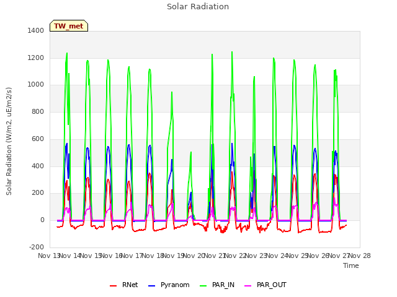Click the blue Pyranom legend swatch
This screenshot has height=297, width=397.
point(151,286)
